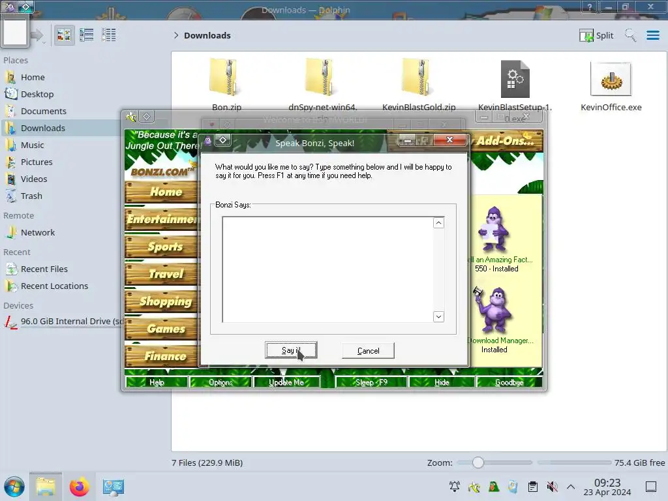Toggle muted volume tray icon
This screenshot has height=501, width=668.
552,486
